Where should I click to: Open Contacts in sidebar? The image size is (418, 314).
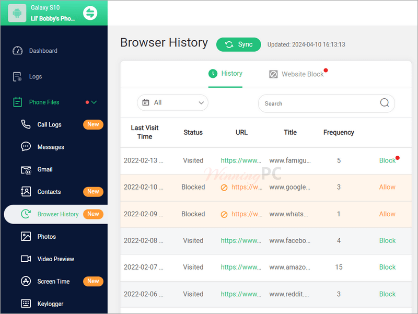(49, 192)
